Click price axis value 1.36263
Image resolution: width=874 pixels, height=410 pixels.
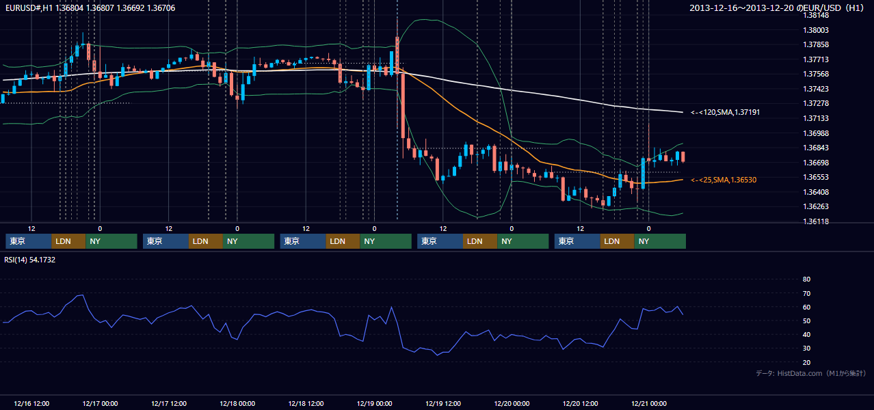[x=816, y=207]
